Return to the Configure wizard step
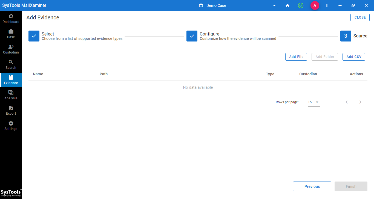The width and height of the screenshot is (374, 199). click(x=192, y=36)
